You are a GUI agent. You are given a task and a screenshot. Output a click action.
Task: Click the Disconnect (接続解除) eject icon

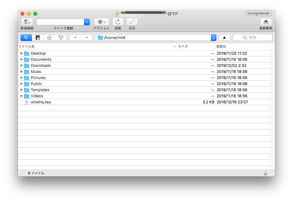click(266, 22)
